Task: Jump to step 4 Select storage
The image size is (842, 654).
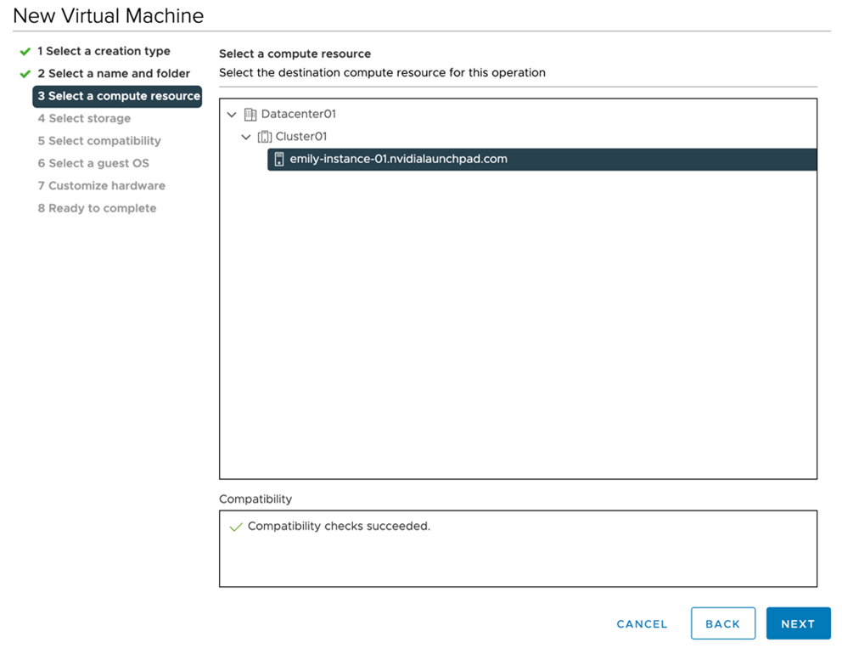Action: coord(84,119)
